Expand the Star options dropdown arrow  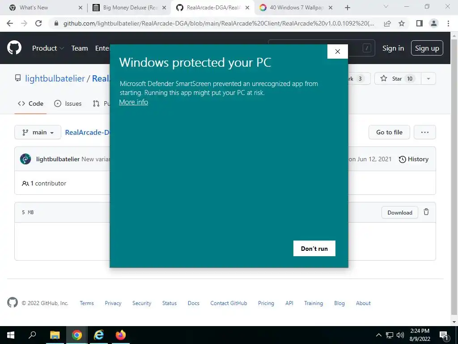pyautogui.click(x=428, y=79)
